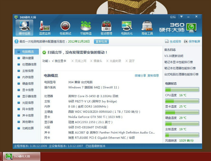Image resolution: width=211 pixels, height=161 pixels.
Task: Open 电脑优化 computer optimization
Action: point(127,28)
